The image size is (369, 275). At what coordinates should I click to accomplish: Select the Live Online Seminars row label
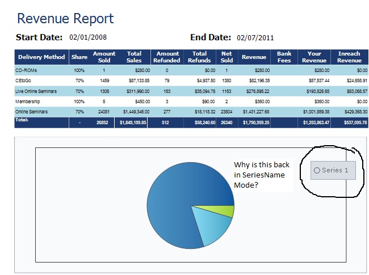point(36,91)
